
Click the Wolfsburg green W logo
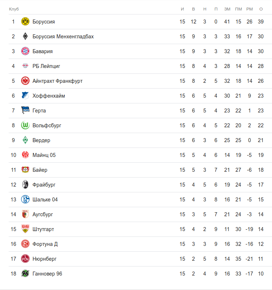(25, 125)
